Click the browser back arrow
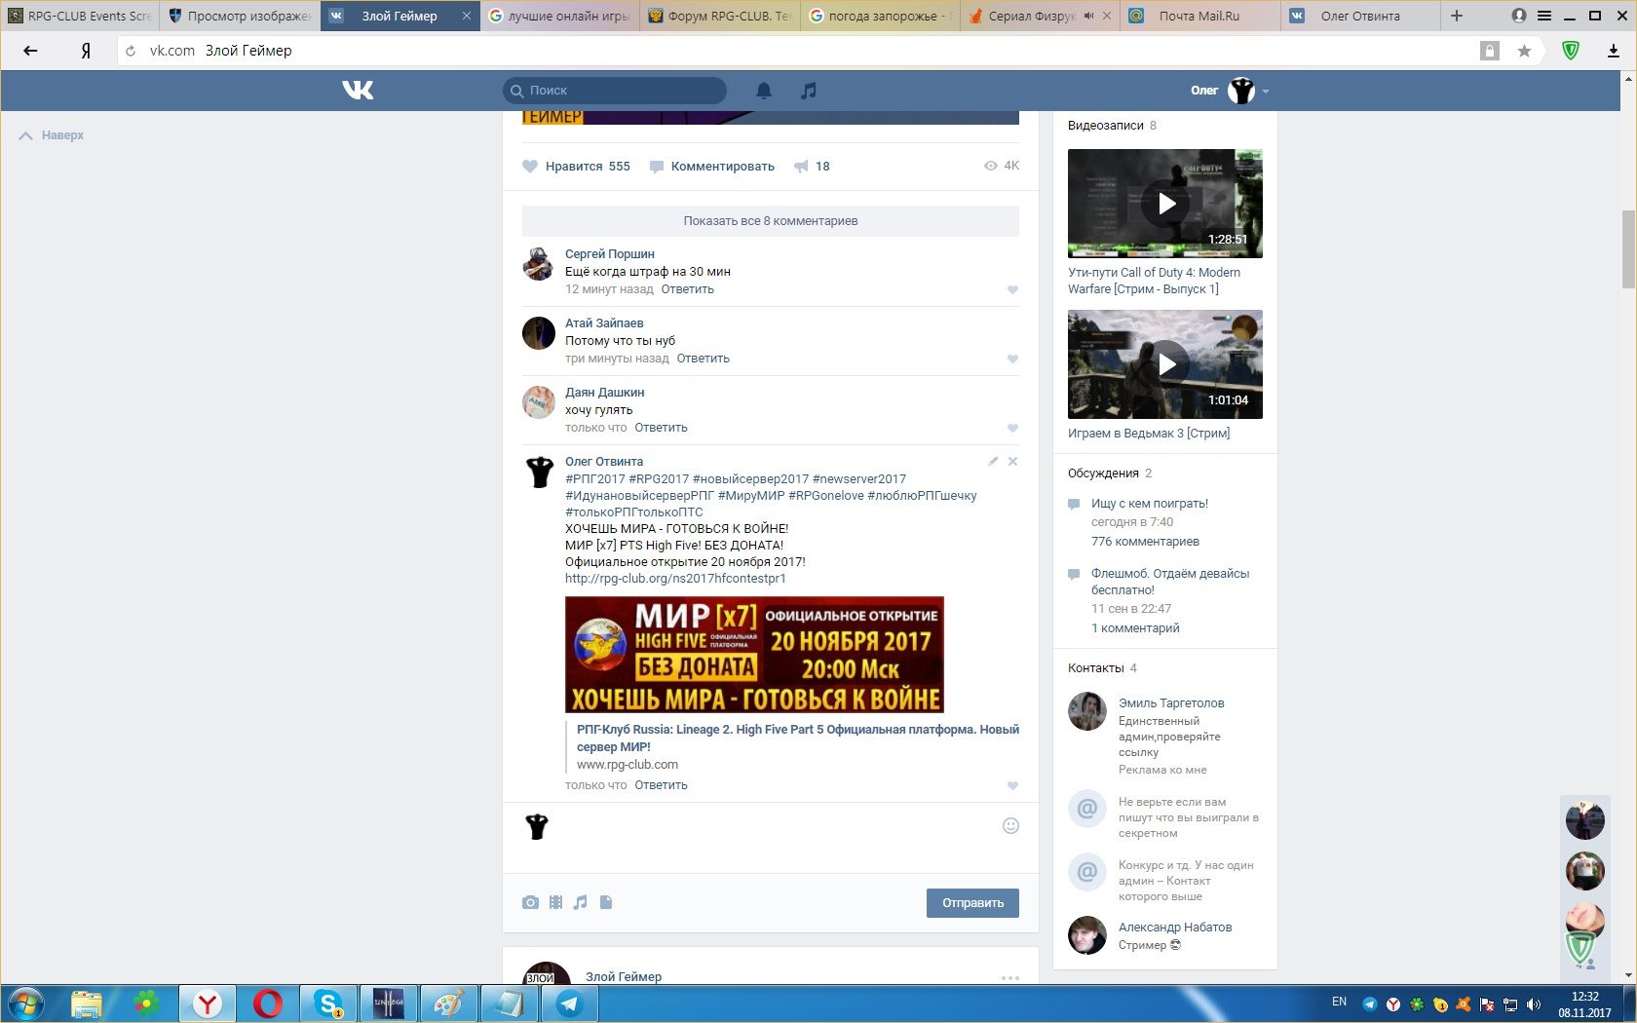The image size is (1637, 1023). tap(30, 51)
